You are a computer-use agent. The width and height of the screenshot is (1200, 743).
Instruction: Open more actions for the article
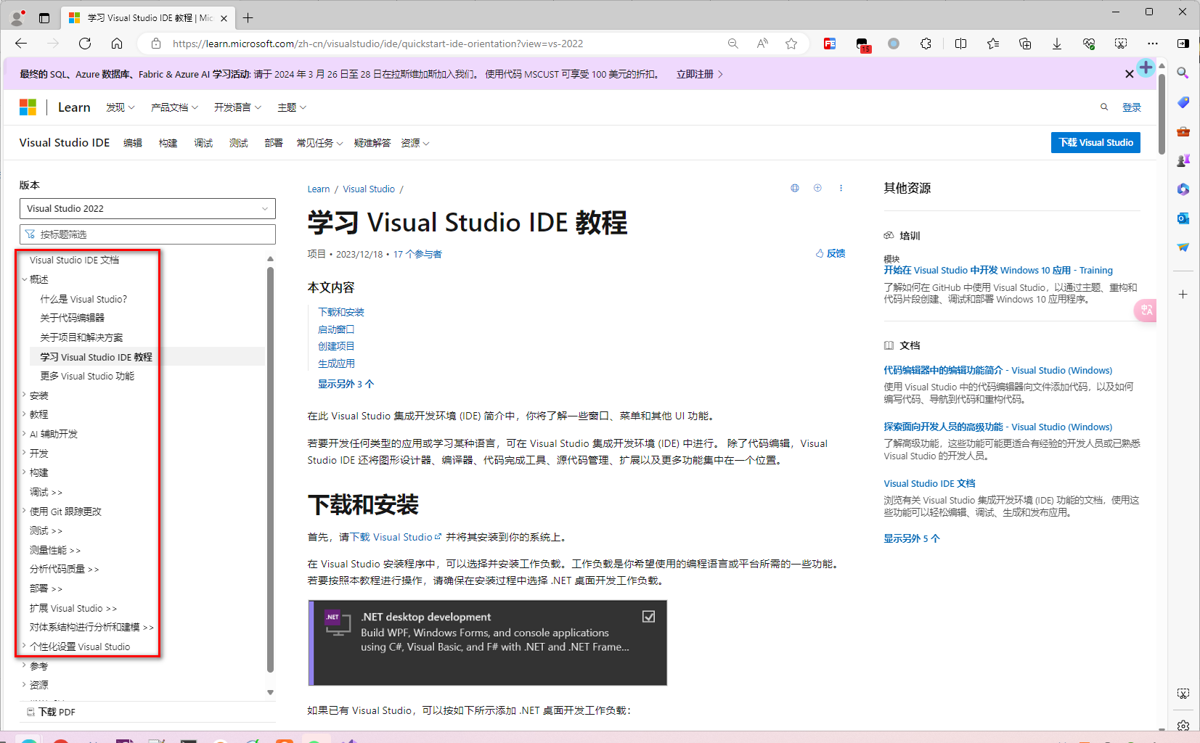pyautogui.click(x=841, y=188)
